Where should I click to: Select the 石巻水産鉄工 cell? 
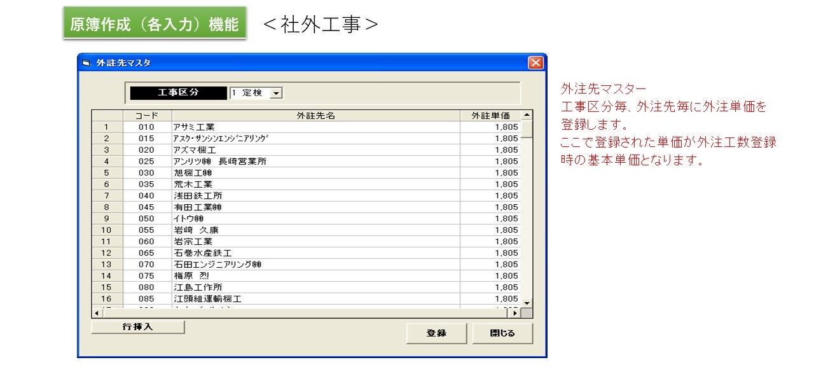(316, 253)
